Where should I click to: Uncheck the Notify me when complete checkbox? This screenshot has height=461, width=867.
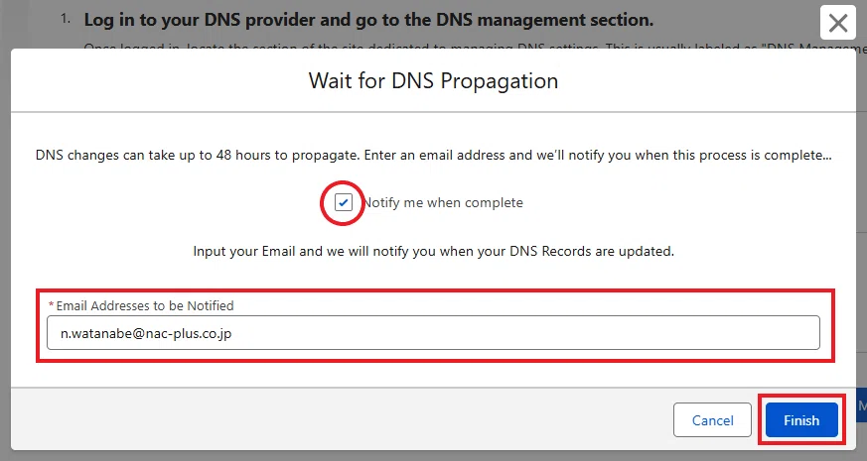pyautogui.click(x=344, y=202)
